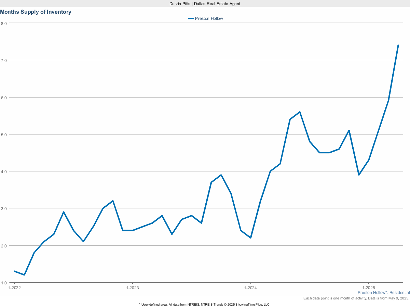Image resolution: width=410 pixels, height=308 pixels.
Task: Click the 1-2024 x-axis label
Action: pos(250,288)
